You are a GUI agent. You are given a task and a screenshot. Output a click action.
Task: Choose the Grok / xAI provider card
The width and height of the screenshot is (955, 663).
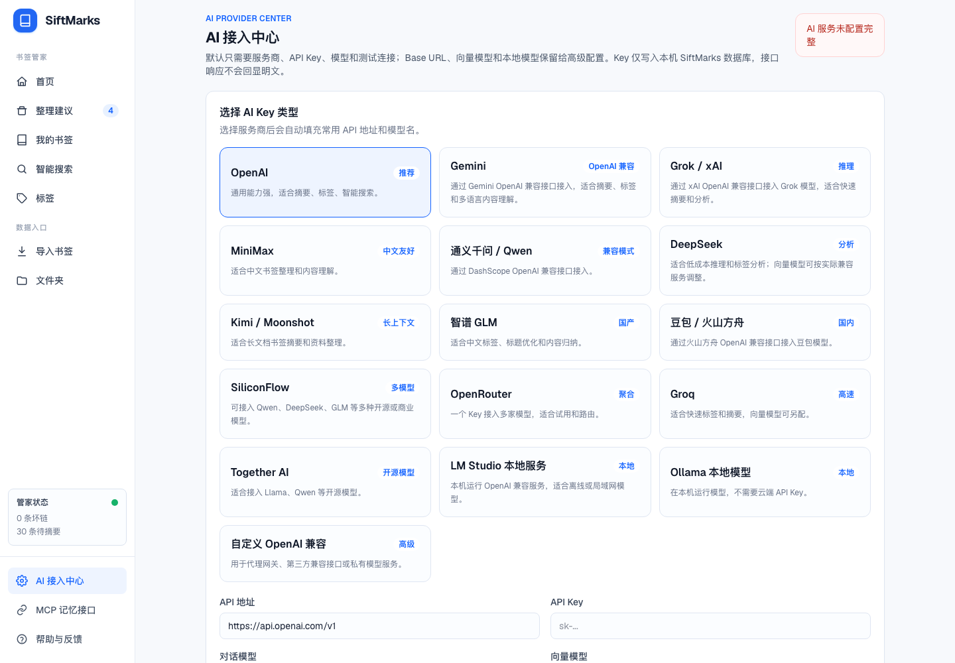(x=765, y=182)
